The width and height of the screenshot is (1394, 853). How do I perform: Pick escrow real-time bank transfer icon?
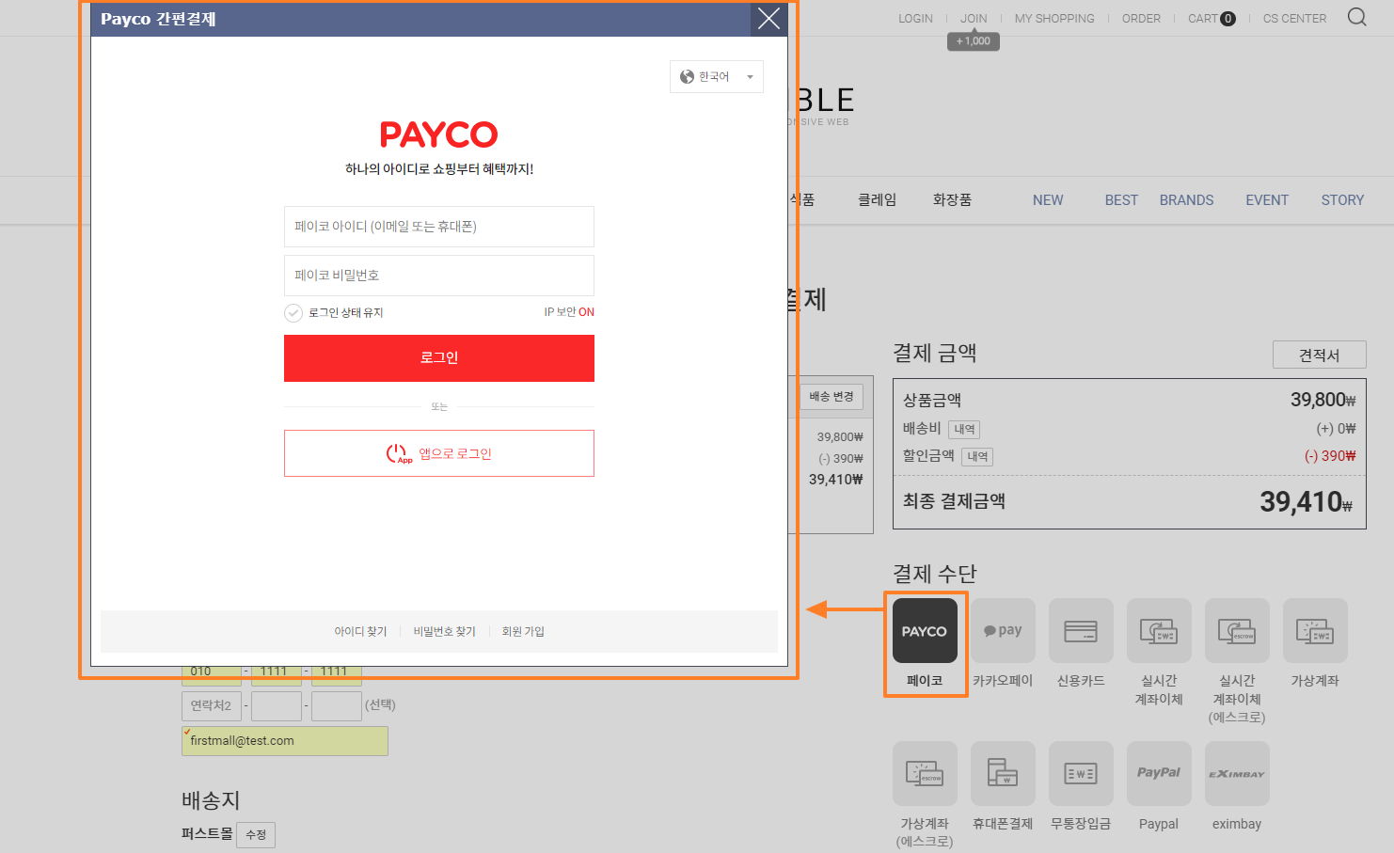[x=1237, y=631]
